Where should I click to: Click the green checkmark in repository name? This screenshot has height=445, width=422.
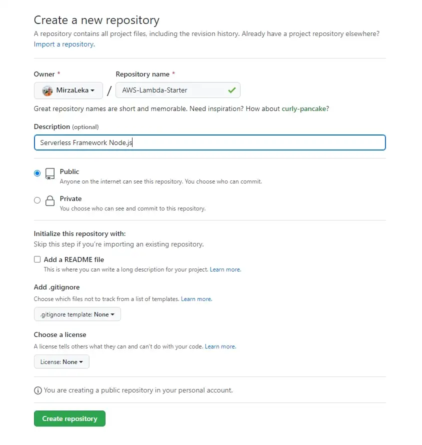coord(231,90)
